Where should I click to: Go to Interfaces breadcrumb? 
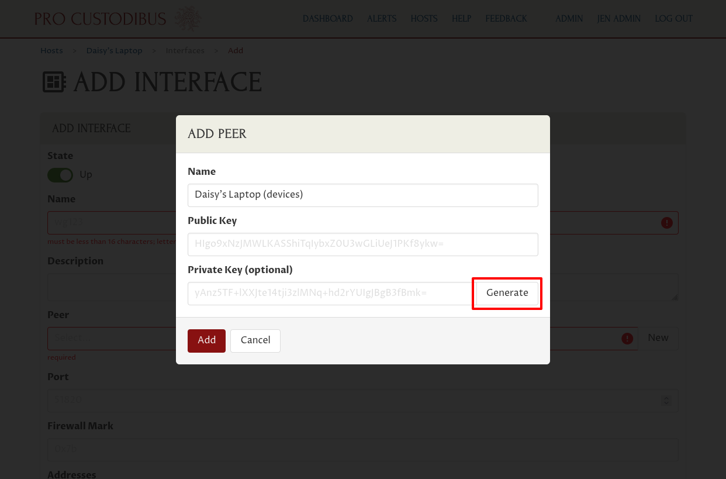click(185, 51)
